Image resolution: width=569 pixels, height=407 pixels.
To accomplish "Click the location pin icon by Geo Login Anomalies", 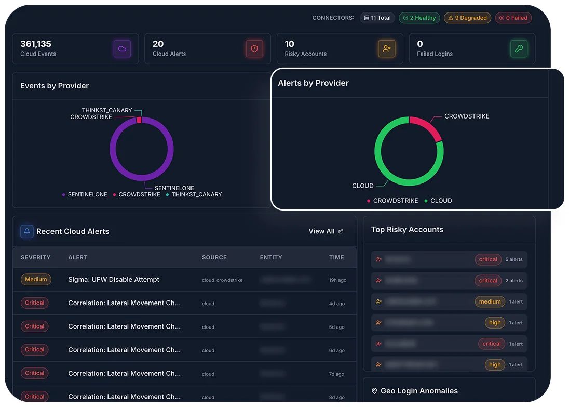I will click(374, 391).
